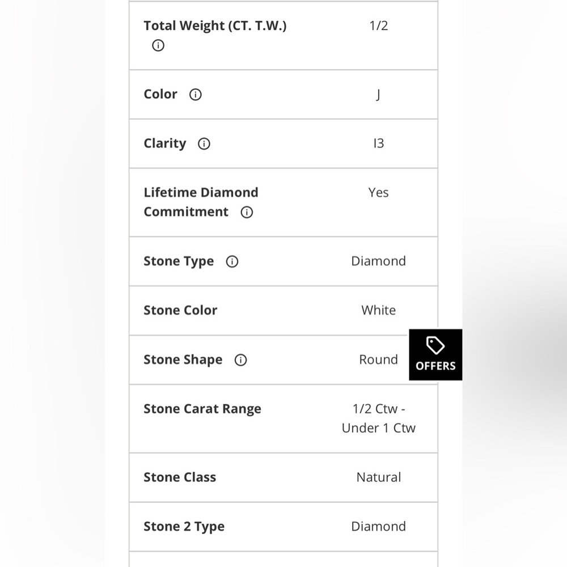The height and width of the screenshot is (567, 567).
Task: Select the Stone Class label
Action: coord(180,477)
